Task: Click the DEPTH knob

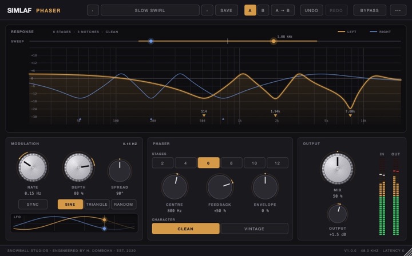Action: 78,167
